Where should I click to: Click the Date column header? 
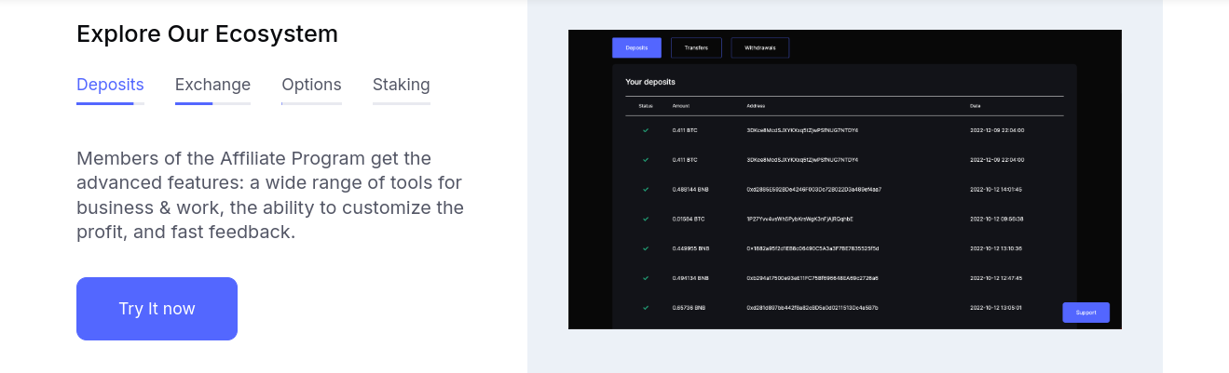[x=976, y=106]
